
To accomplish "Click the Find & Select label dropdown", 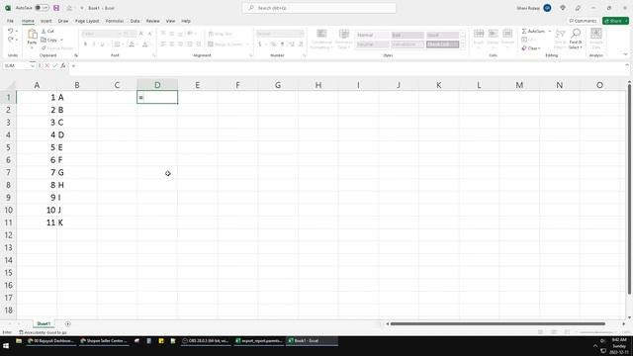I will pyautogui.click(x=576, y=44).
